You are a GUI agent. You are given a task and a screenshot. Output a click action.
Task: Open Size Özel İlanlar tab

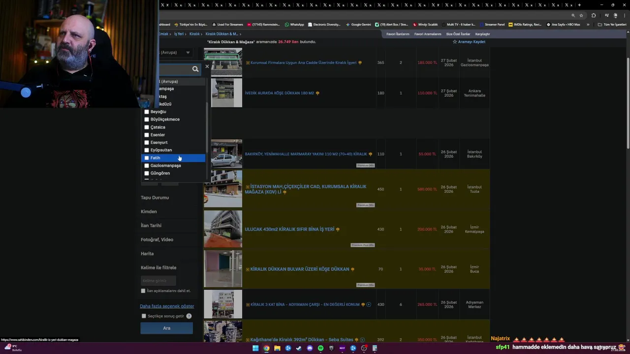(x=458, y=34)
